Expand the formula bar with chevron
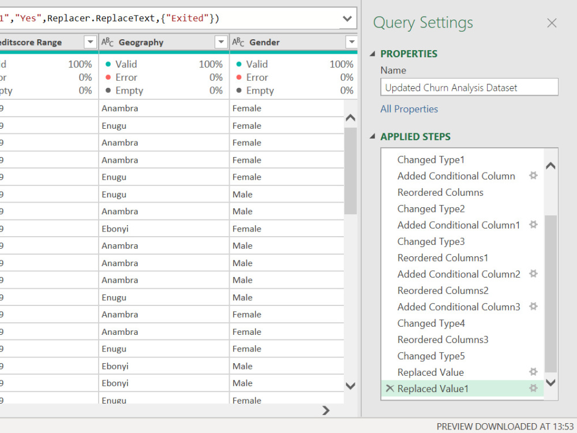Image resolution: width=577 pixels, height=433 pixels. (x=347, y=18)
